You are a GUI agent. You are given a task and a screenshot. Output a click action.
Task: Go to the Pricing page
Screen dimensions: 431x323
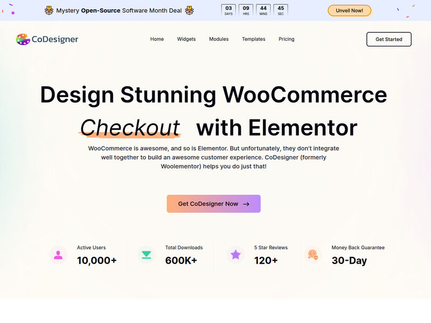[x=287, y=39]
